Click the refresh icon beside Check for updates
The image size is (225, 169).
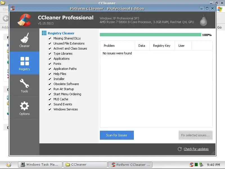click(180, 149)
